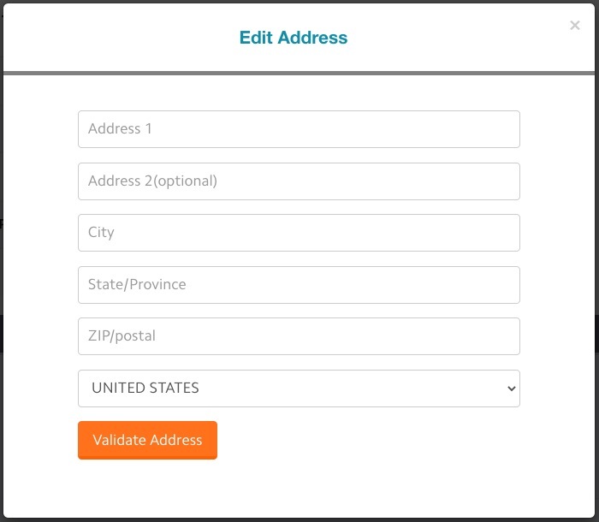Expand country list via chevron arrow
The image size is (599, 522).
[511, 389]
